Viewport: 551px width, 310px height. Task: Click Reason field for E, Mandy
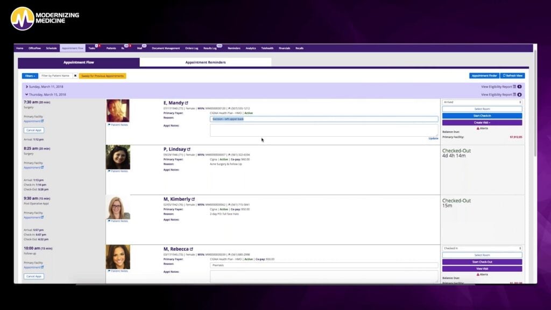pos(324,119)
